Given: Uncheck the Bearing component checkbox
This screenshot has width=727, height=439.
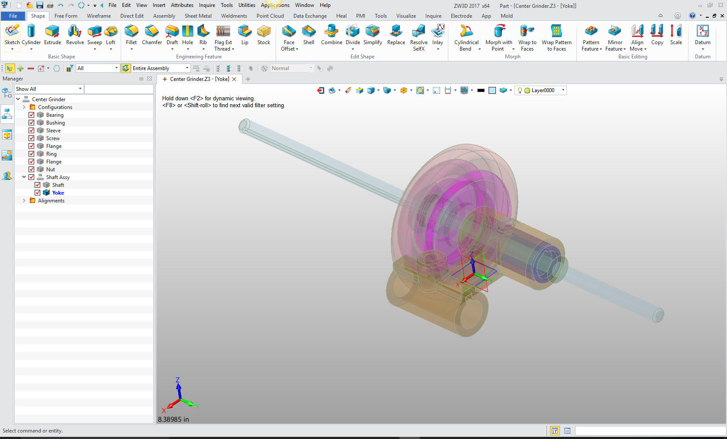Looking at the screenshot, I should click(32, 115).
